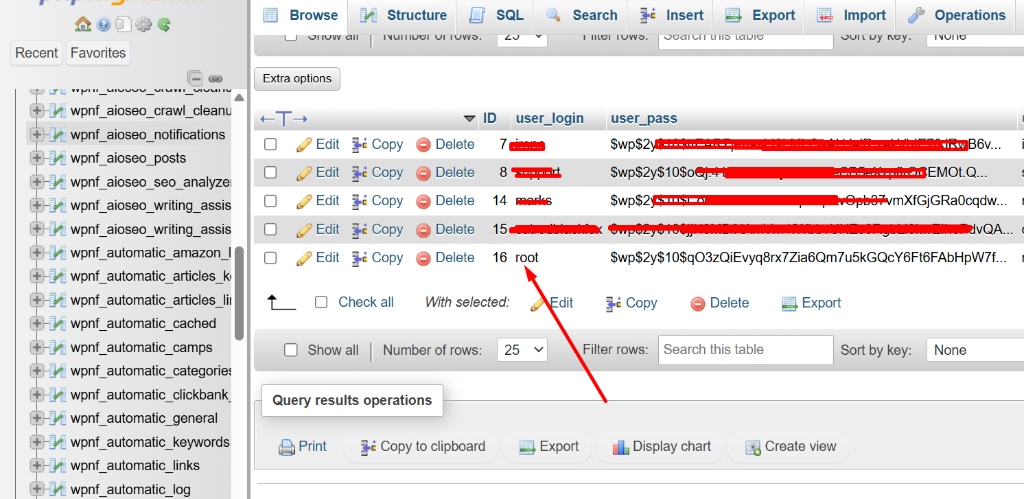
Task: Click the settings gear icon in sidebar
Action: [143, 25]
